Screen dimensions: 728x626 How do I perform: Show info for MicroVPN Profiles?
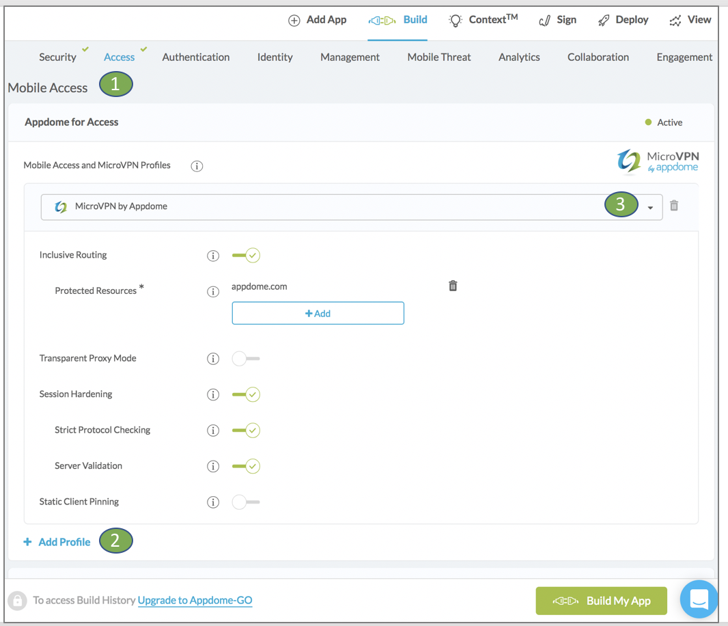point(197,166)
